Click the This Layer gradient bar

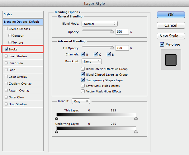96,115
